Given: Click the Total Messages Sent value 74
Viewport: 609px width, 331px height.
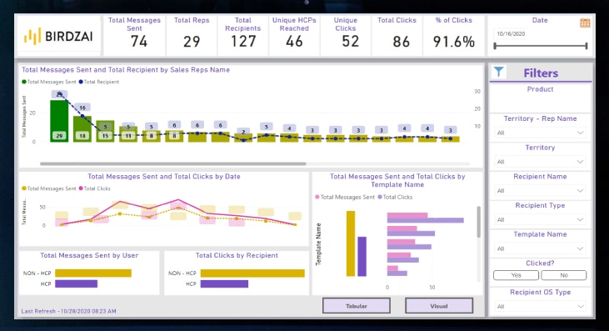Looking at the screenshot, I should pyautogui.click(x=138, y=41).
